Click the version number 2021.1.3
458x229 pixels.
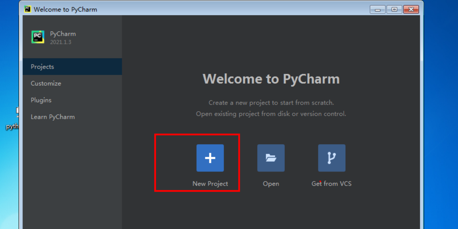61,42
